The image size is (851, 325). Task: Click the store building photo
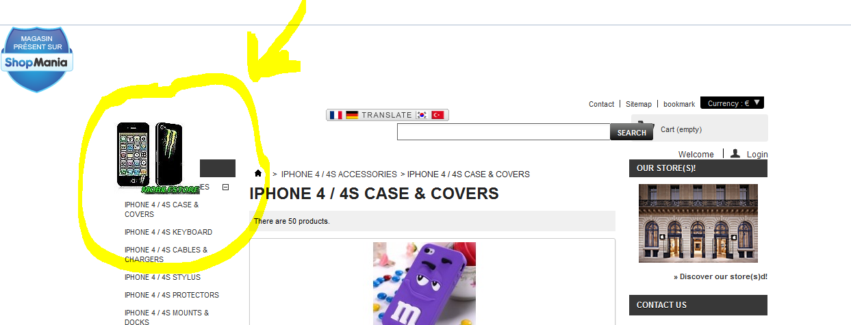coord(698,223)
